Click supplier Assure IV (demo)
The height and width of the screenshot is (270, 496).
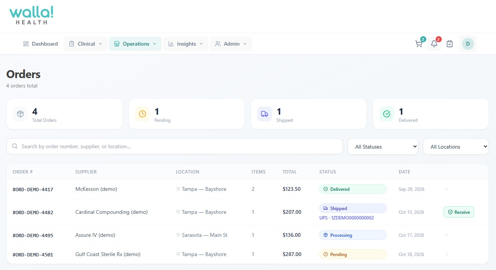pos(95,235)
